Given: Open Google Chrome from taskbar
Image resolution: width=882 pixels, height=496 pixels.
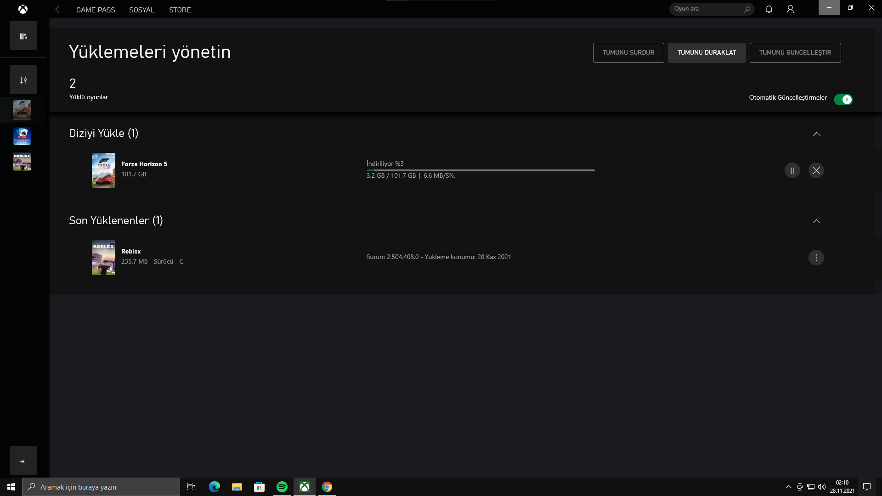Looking at the screenshot, I should (327, 487).
